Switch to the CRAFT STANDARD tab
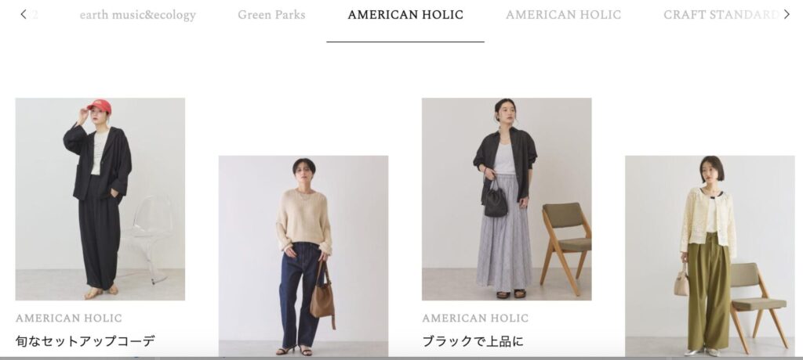 [721, 15]
